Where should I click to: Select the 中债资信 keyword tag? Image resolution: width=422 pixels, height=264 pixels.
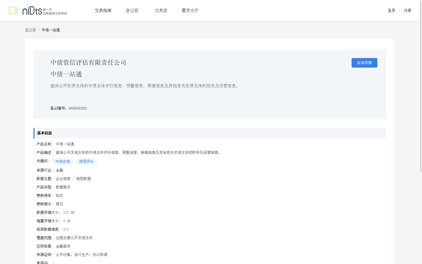[x=63, y=162]
